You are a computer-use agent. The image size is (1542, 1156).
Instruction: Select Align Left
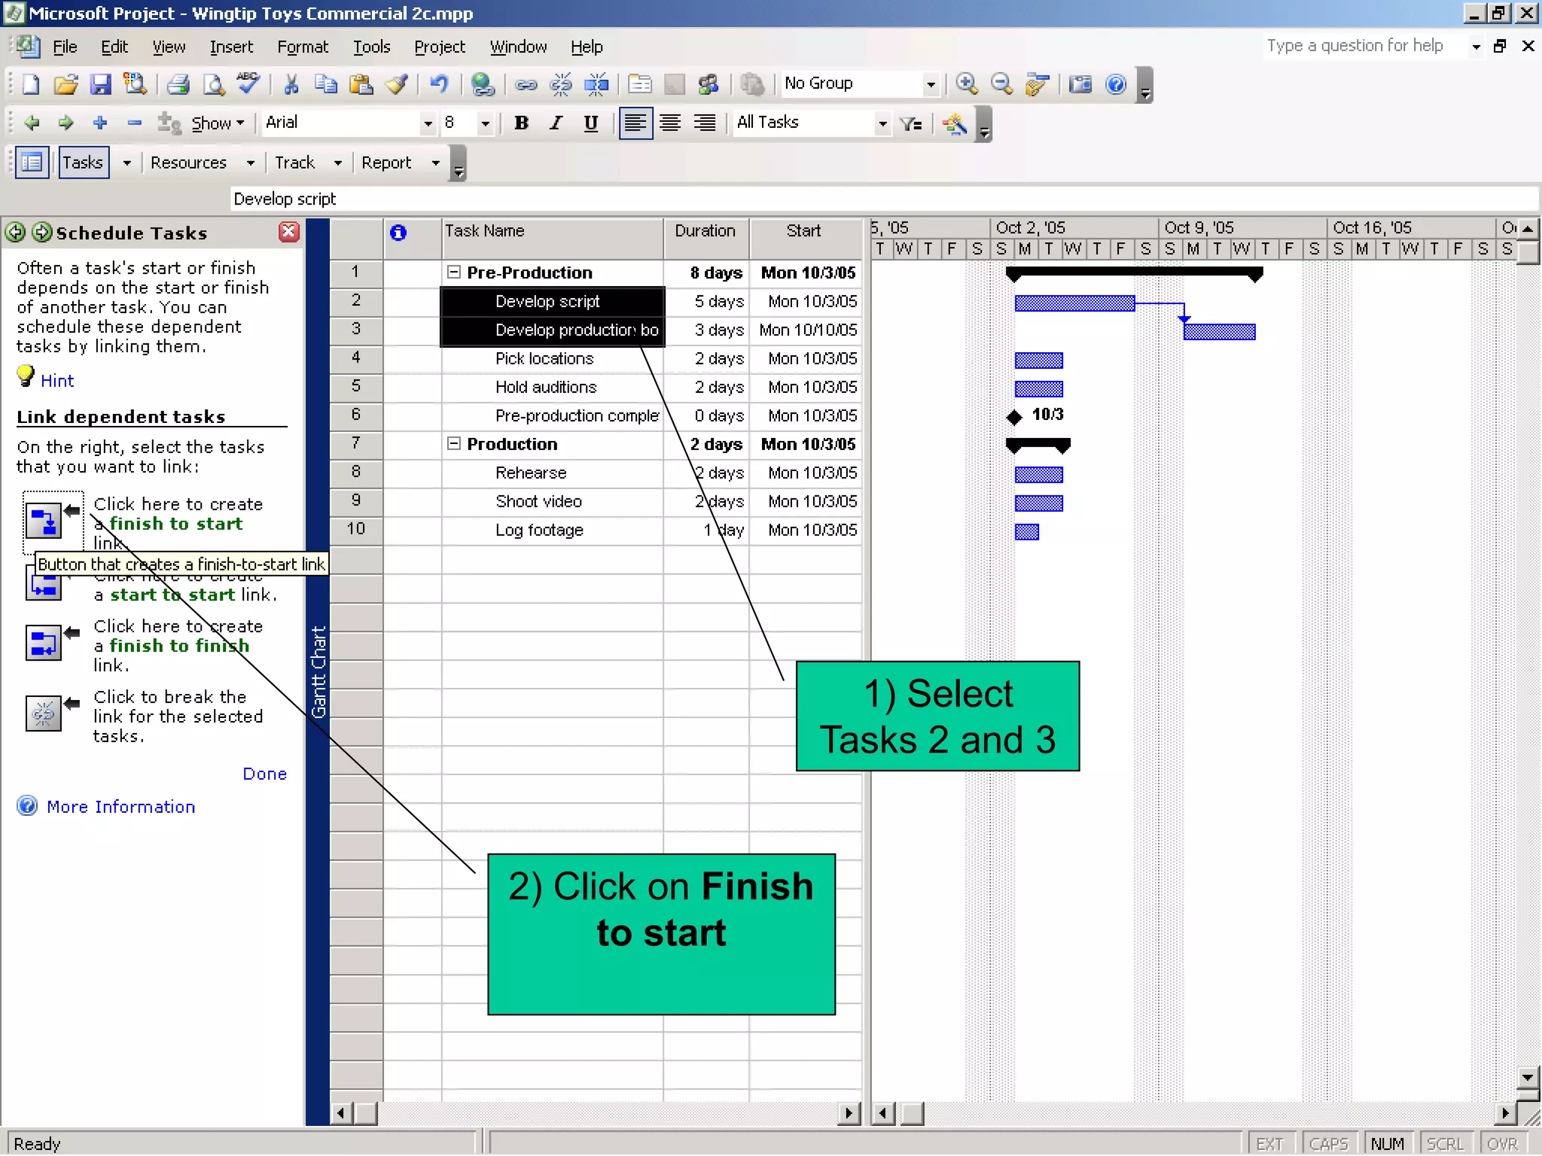coord(635,123)
